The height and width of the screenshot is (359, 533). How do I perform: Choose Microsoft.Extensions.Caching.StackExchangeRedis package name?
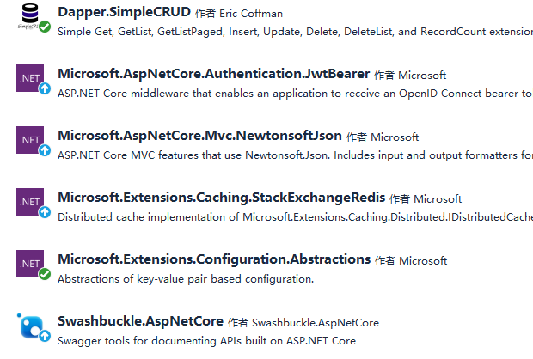[221, 198]
